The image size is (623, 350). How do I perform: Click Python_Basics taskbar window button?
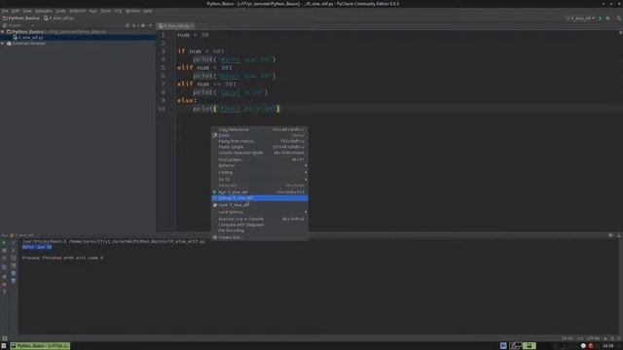pos(40,346)
